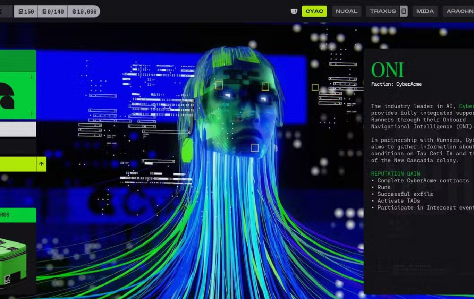Screen dimensions: 474x299
Task: Switch to the MIDA faction tab
Action: [425, 11]
